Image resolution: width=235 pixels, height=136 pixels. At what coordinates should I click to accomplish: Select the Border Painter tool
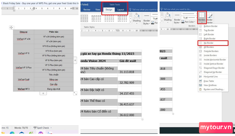point(210,18)
